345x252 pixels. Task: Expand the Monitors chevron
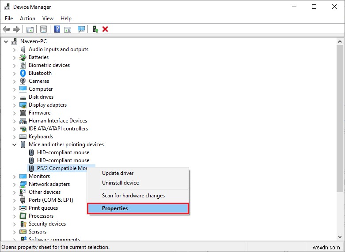coord(14,176)
